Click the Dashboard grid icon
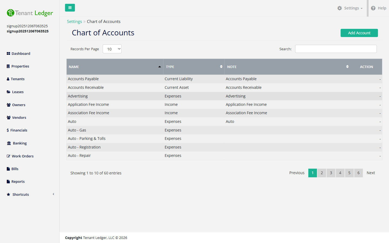389x243 pixels. click(8, 53)
